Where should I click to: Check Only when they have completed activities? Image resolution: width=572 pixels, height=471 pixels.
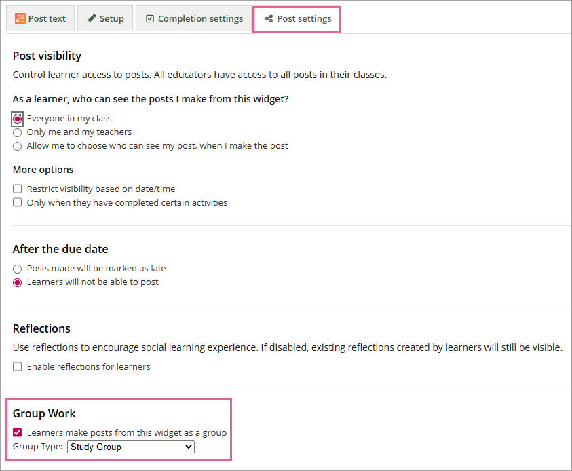coord(17,202)
